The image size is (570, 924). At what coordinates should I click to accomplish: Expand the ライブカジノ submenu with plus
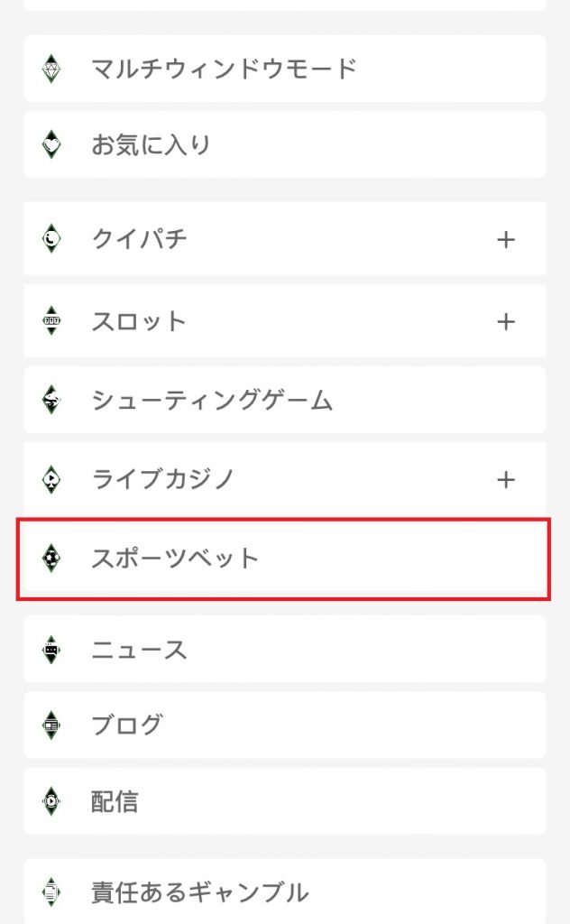506,479
